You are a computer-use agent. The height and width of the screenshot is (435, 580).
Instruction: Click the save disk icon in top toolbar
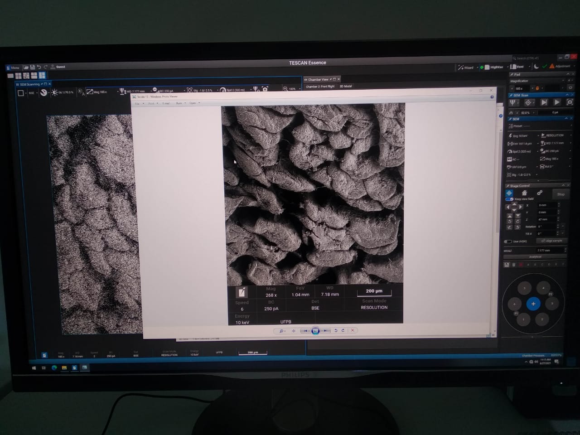33,67
